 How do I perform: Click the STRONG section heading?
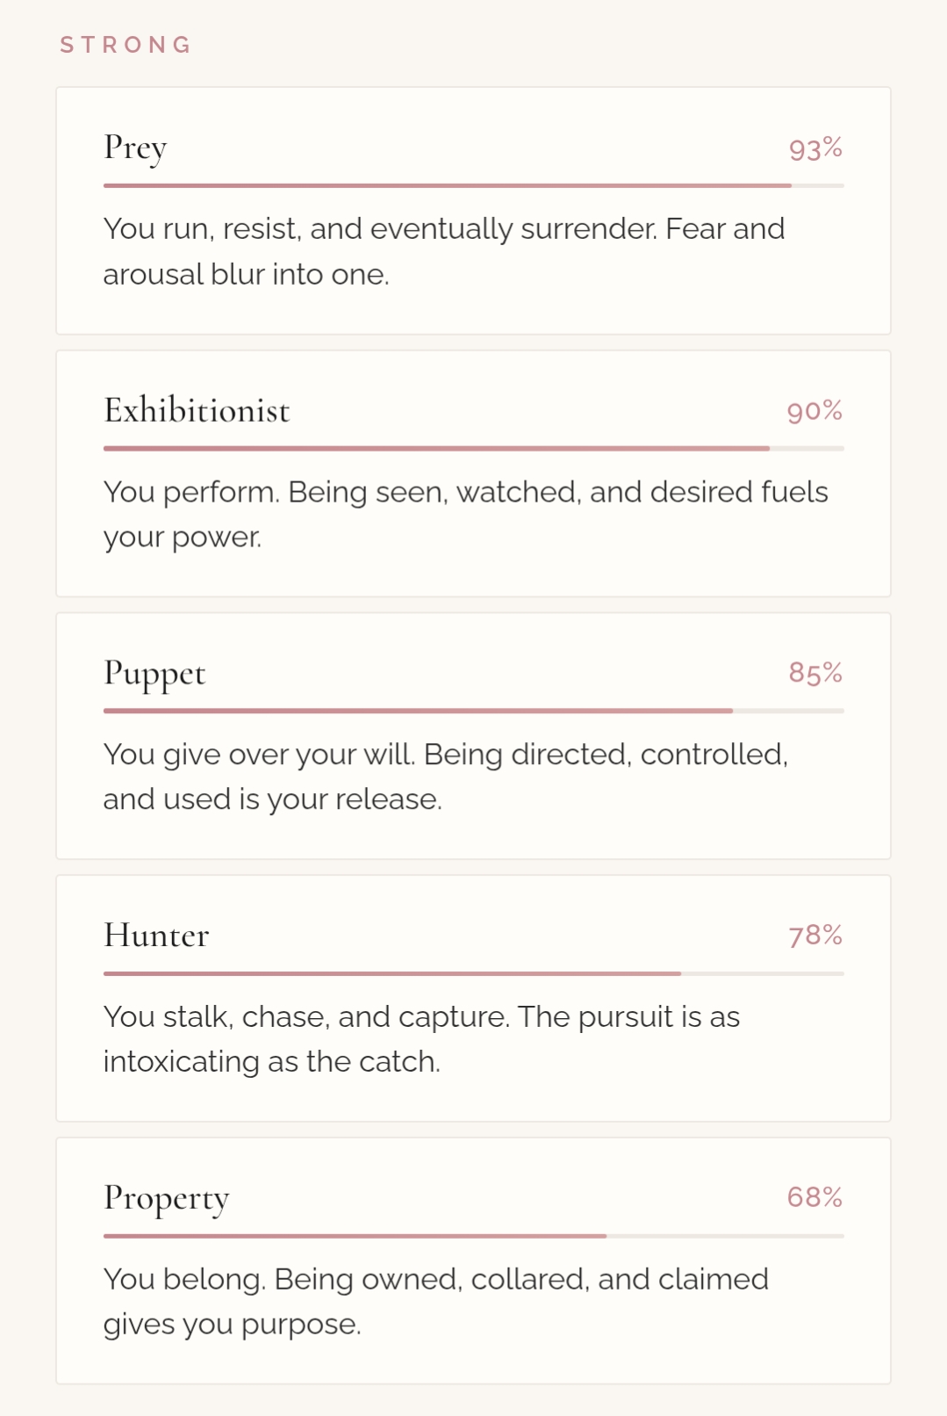(126, 45)
